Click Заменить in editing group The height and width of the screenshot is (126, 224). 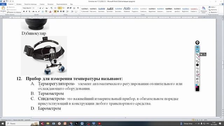pos(213,10)
